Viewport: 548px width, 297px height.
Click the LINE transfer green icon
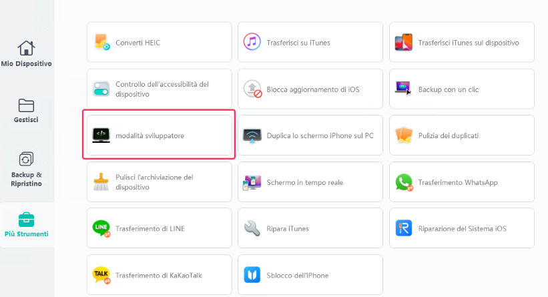pyautogui.click(x=101, y=228)
